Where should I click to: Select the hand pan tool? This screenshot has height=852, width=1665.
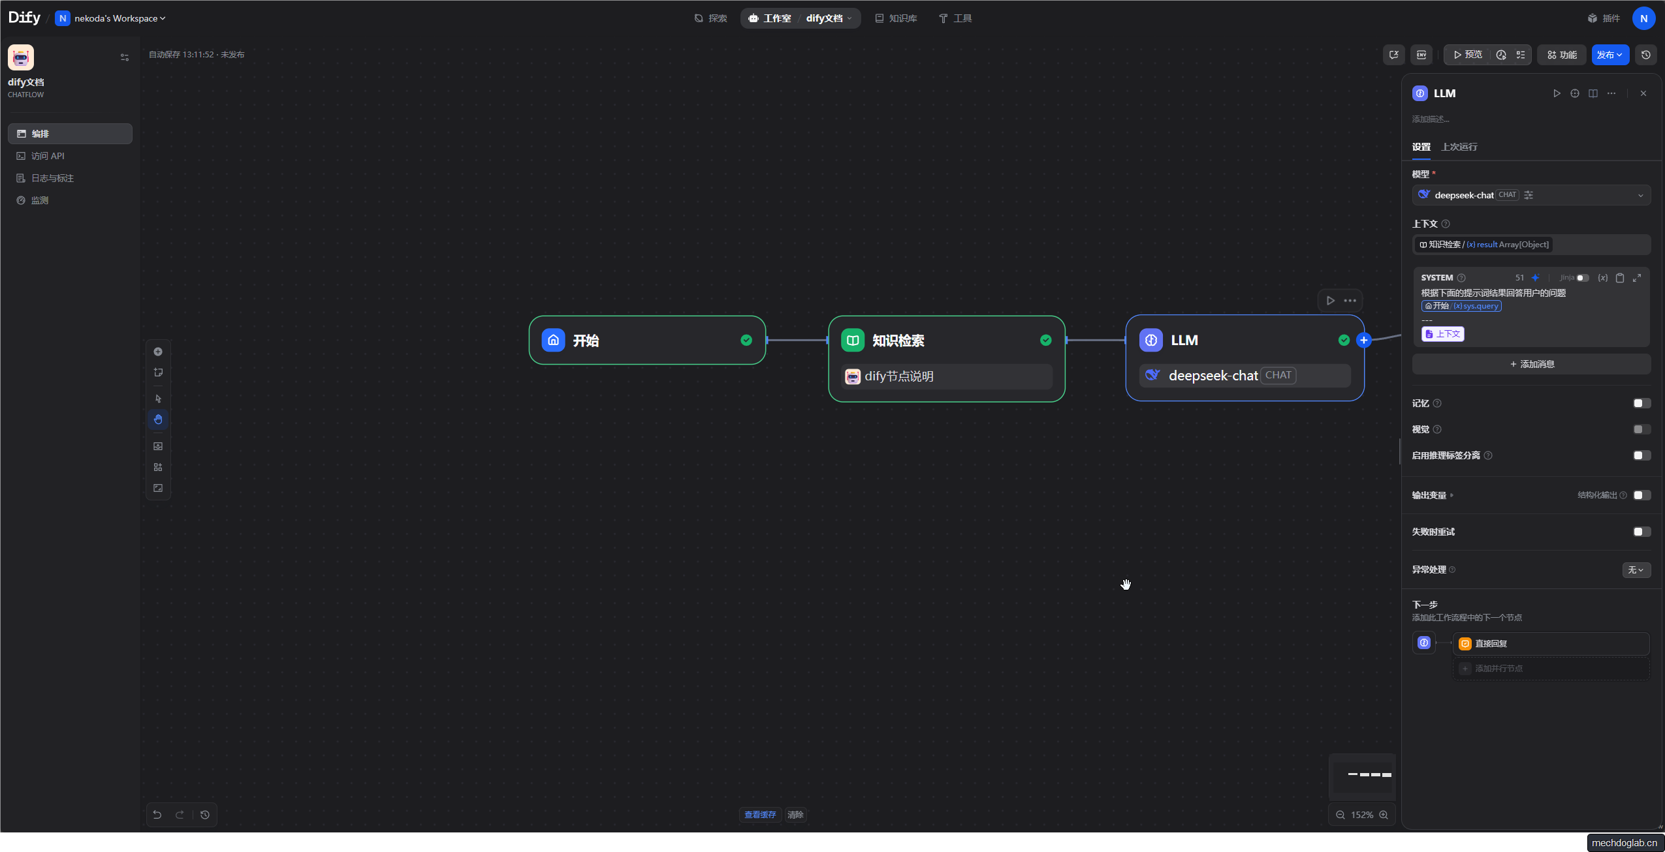[x=158, y=419]
